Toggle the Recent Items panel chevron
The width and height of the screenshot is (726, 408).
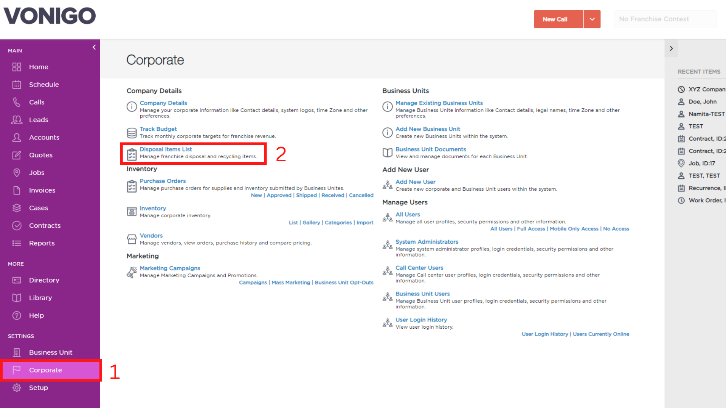pyautogui.click(x=671, y=48)
